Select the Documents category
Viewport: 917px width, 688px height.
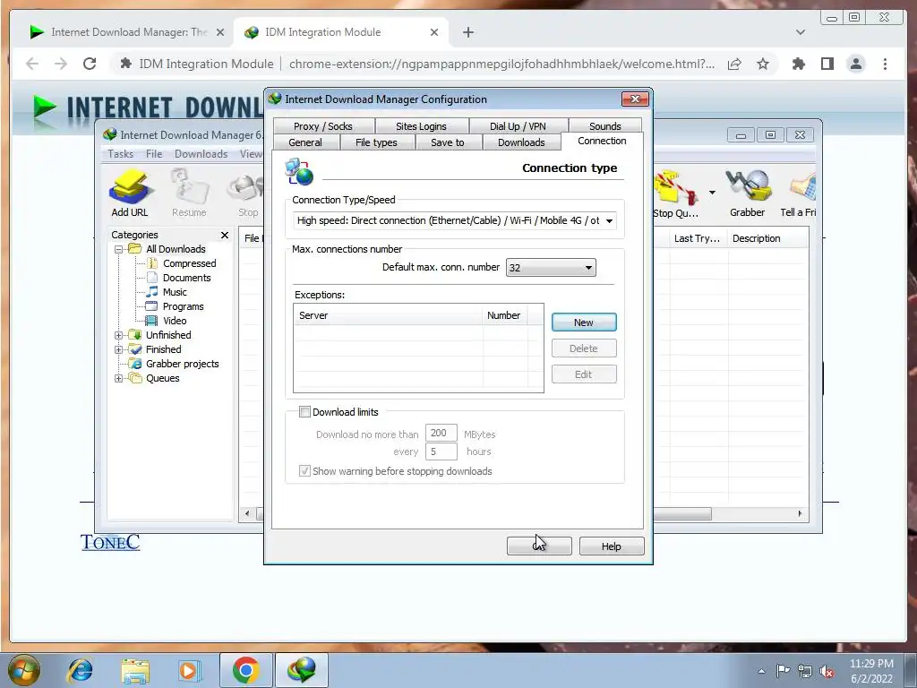(186, 278)
